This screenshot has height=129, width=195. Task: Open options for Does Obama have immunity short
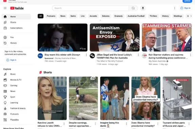(x=158, y=124)
